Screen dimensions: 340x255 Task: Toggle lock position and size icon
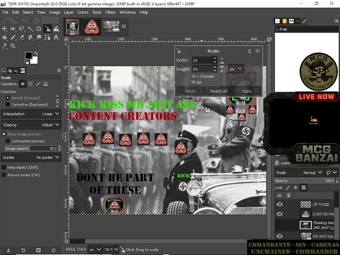click(x=295, y=188)
